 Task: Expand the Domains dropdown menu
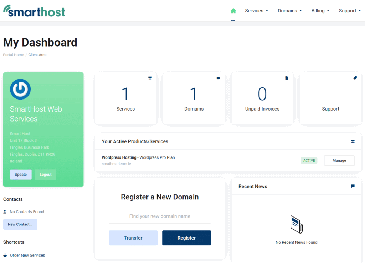(x=289, y=11)
